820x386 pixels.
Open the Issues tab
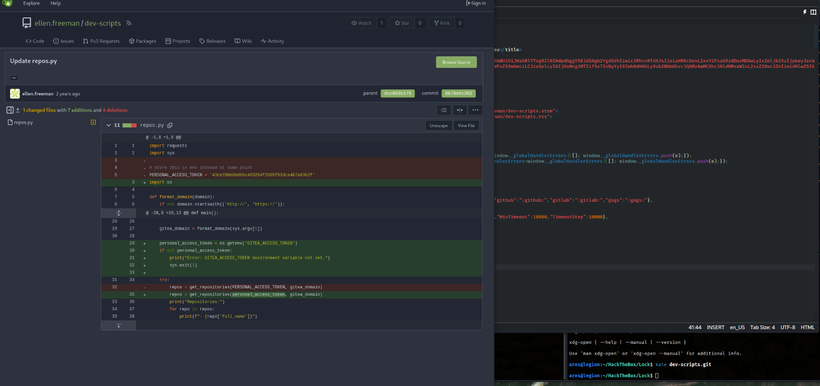click(64, 41)
